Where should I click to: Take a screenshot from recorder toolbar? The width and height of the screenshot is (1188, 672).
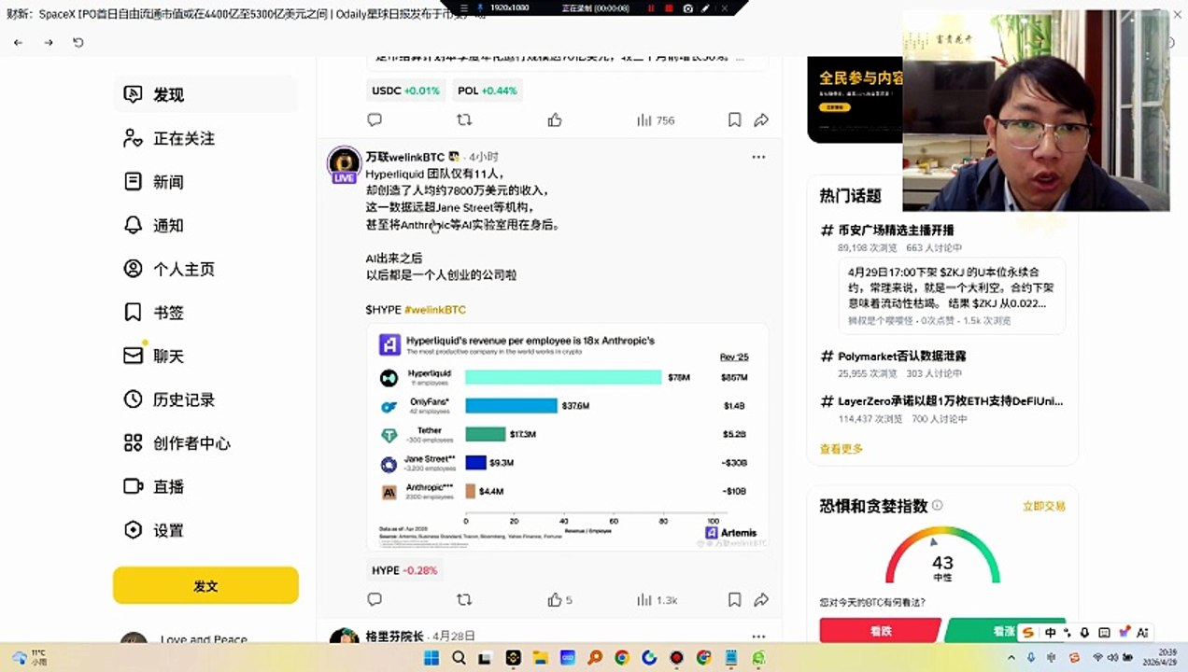point(688,7)
